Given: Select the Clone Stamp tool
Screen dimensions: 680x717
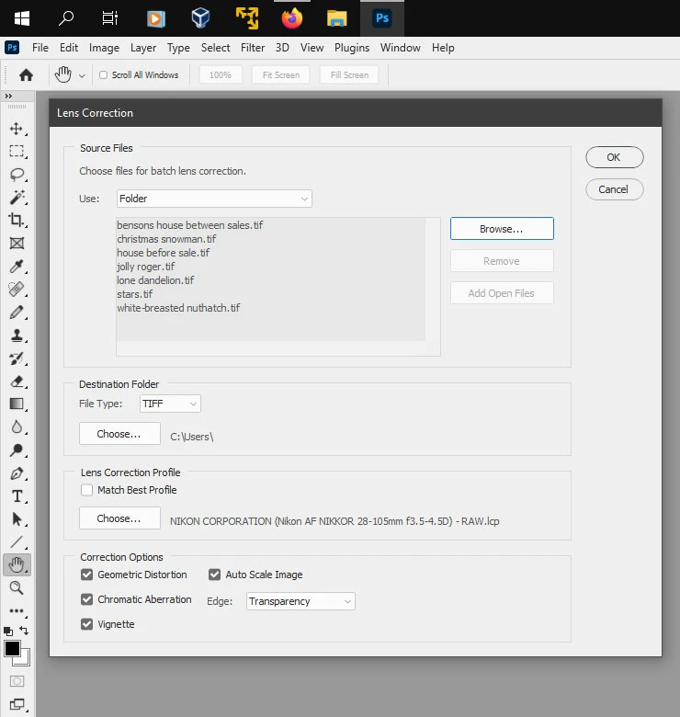Looking at the screenshot, I should [17, 336].
